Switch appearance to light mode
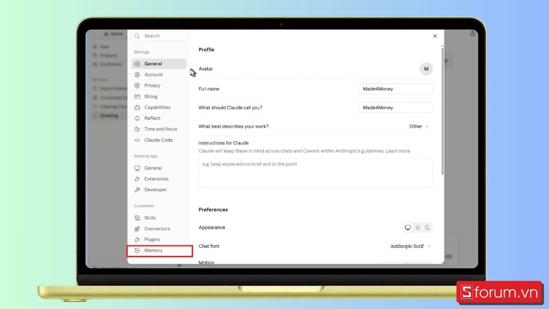 tap(418, 228)
